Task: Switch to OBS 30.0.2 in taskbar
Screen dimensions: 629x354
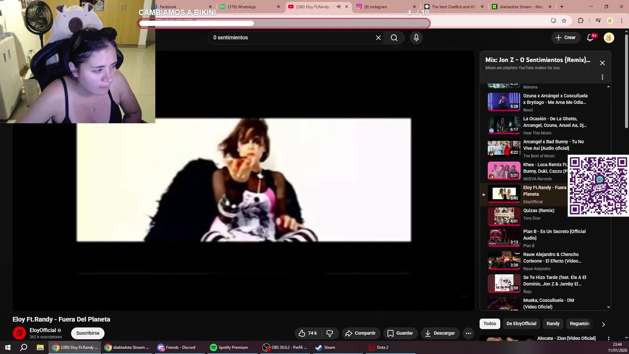Action: pos(285,347)
